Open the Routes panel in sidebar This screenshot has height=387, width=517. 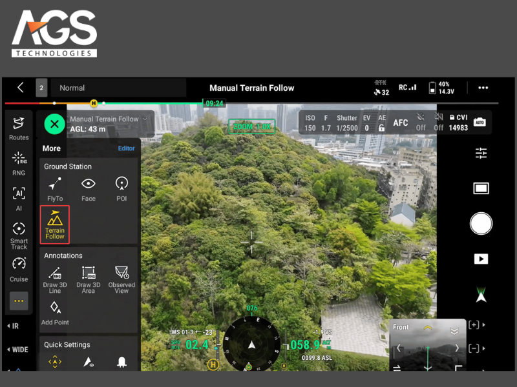[x=19, y=126]
